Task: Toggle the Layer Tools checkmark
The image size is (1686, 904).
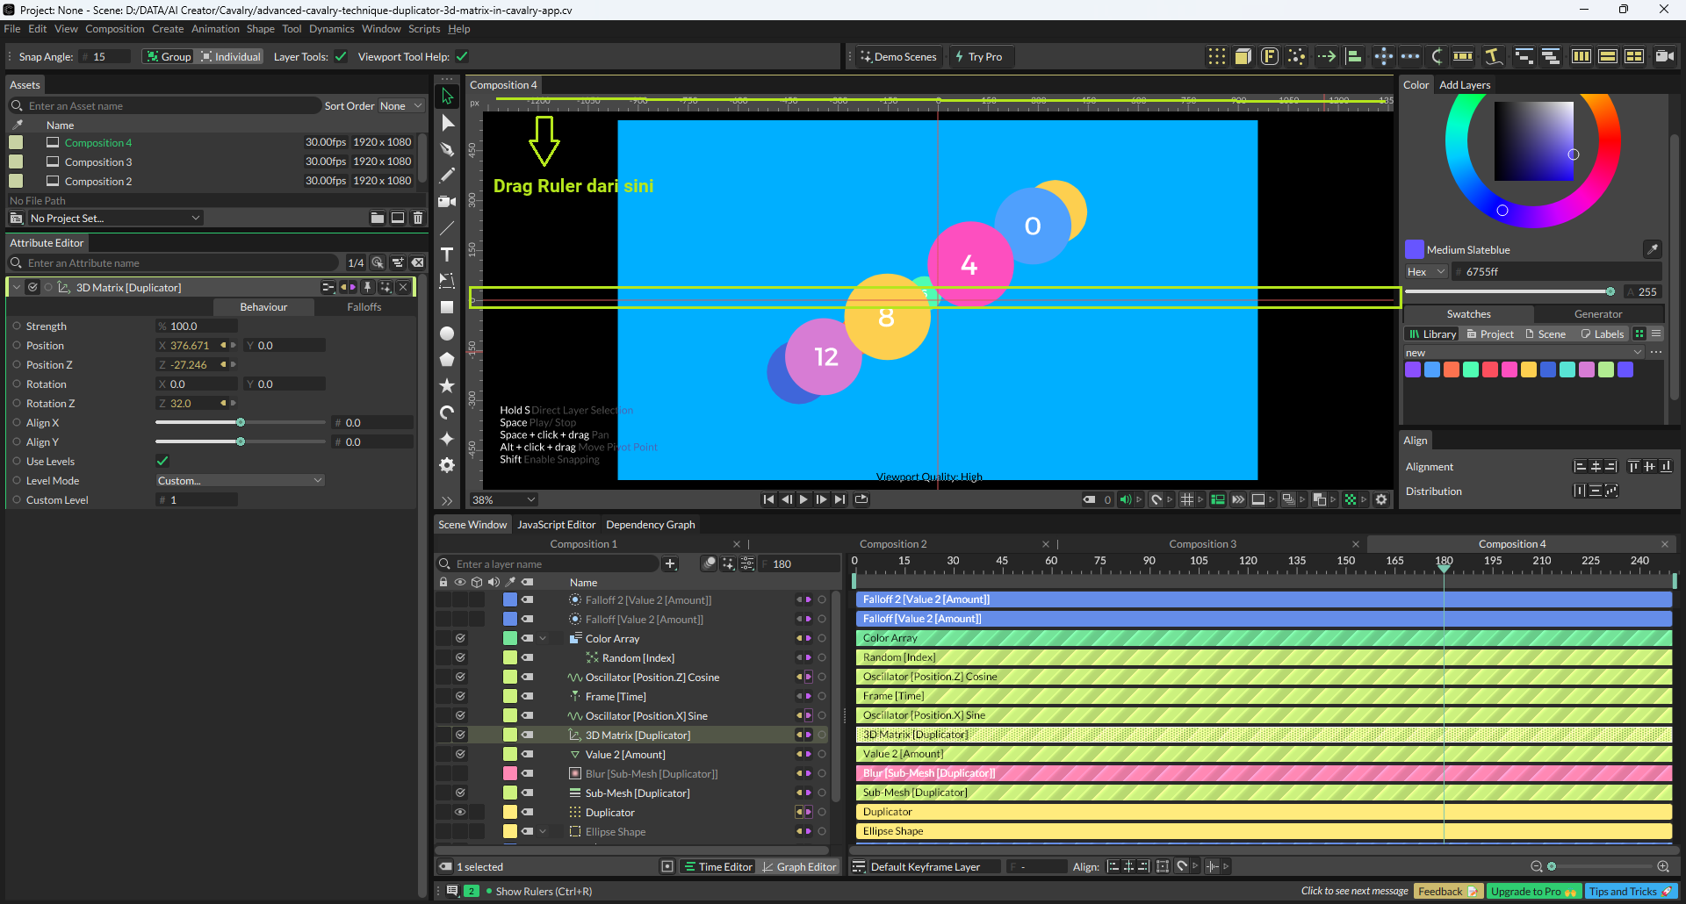Action: pos(341,57)
